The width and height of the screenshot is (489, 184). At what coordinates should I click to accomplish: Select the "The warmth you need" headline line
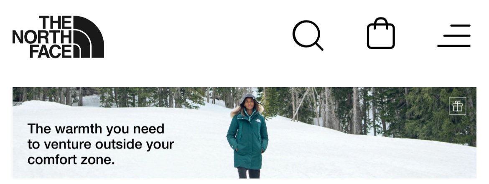(x=96, y=129)
